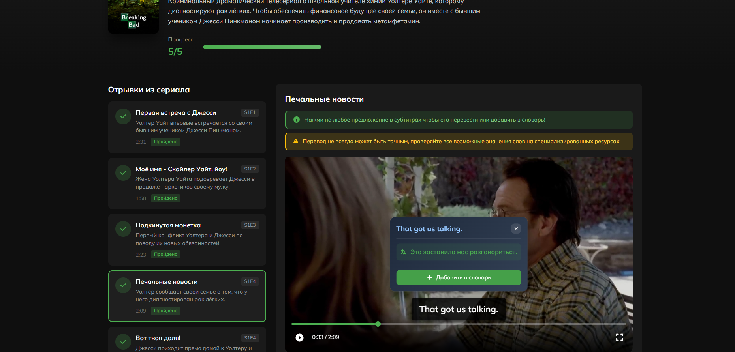The height and width of the screenshot is (352, 735).
Task: Enter fullscreen video mode
Action: click(x=619, y=337)
